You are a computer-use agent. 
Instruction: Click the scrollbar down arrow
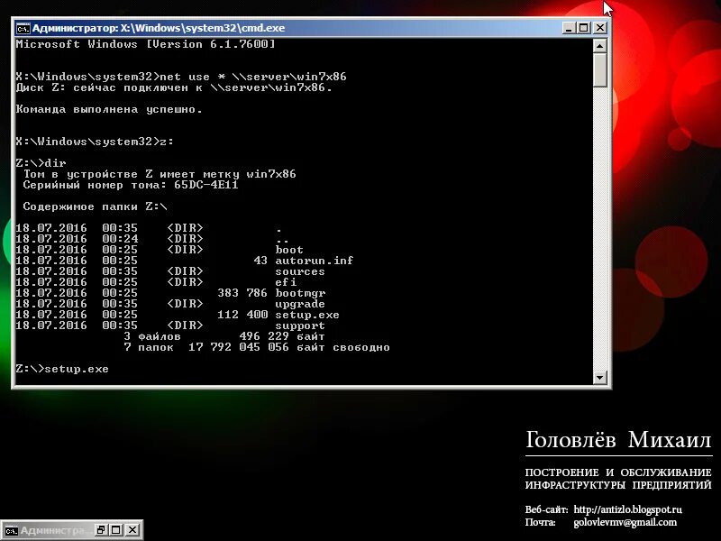599,378
